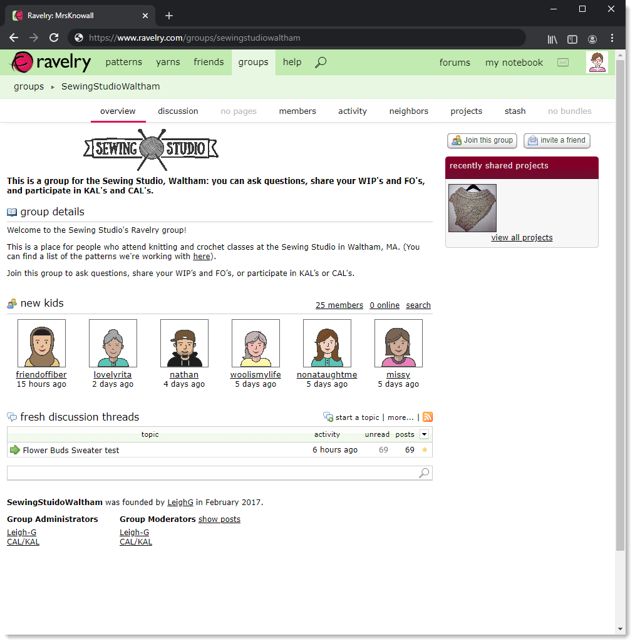Screen dimensions: 635x644
Task: Open missy's avatar picture
Action: point(399,343)
